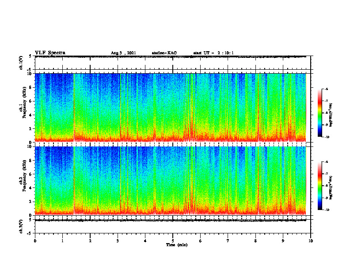Click the "-6" label on ch.1 color bar
This screenshot has width=350, height=270.
click(326, 89)
